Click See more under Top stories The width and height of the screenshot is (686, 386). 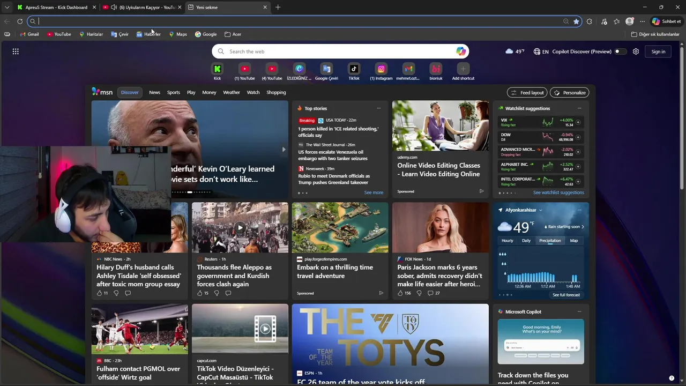click(374, 192)
